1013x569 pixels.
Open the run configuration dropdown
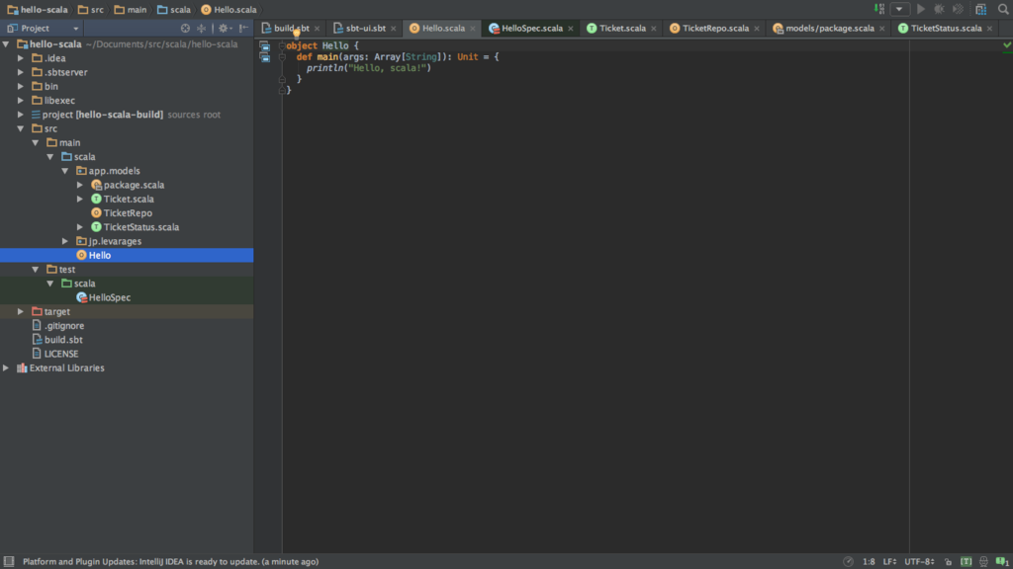(x=899, y=9)
